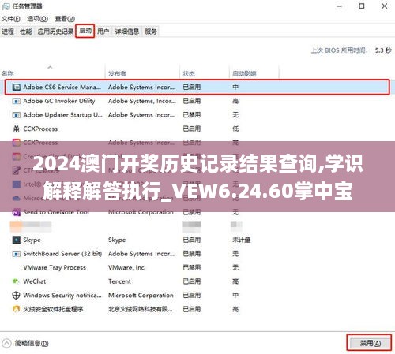This screenshot has width=395, height=354.
Task: Select the Adobe CS6 Service Manager icon
Action: click(17, 87)
